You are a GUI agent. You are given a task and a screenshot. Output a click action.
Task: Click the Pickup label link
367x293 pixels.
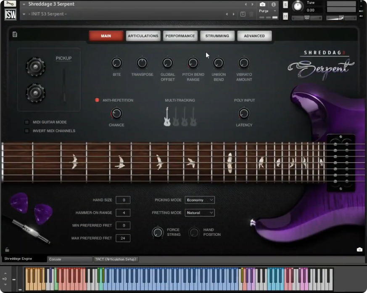pyautogui.click(x=63, y=58)
